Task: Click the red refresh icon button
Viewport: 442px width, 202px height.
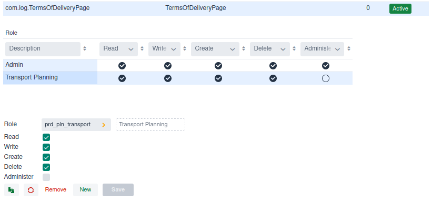Action: [31, 190]
